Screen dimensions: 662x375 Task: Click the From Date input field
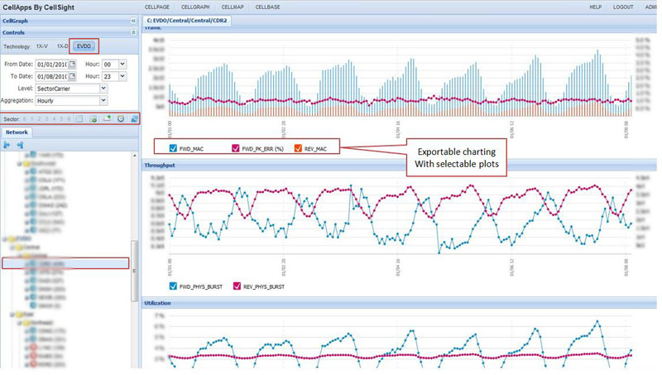tap(51, 64)
